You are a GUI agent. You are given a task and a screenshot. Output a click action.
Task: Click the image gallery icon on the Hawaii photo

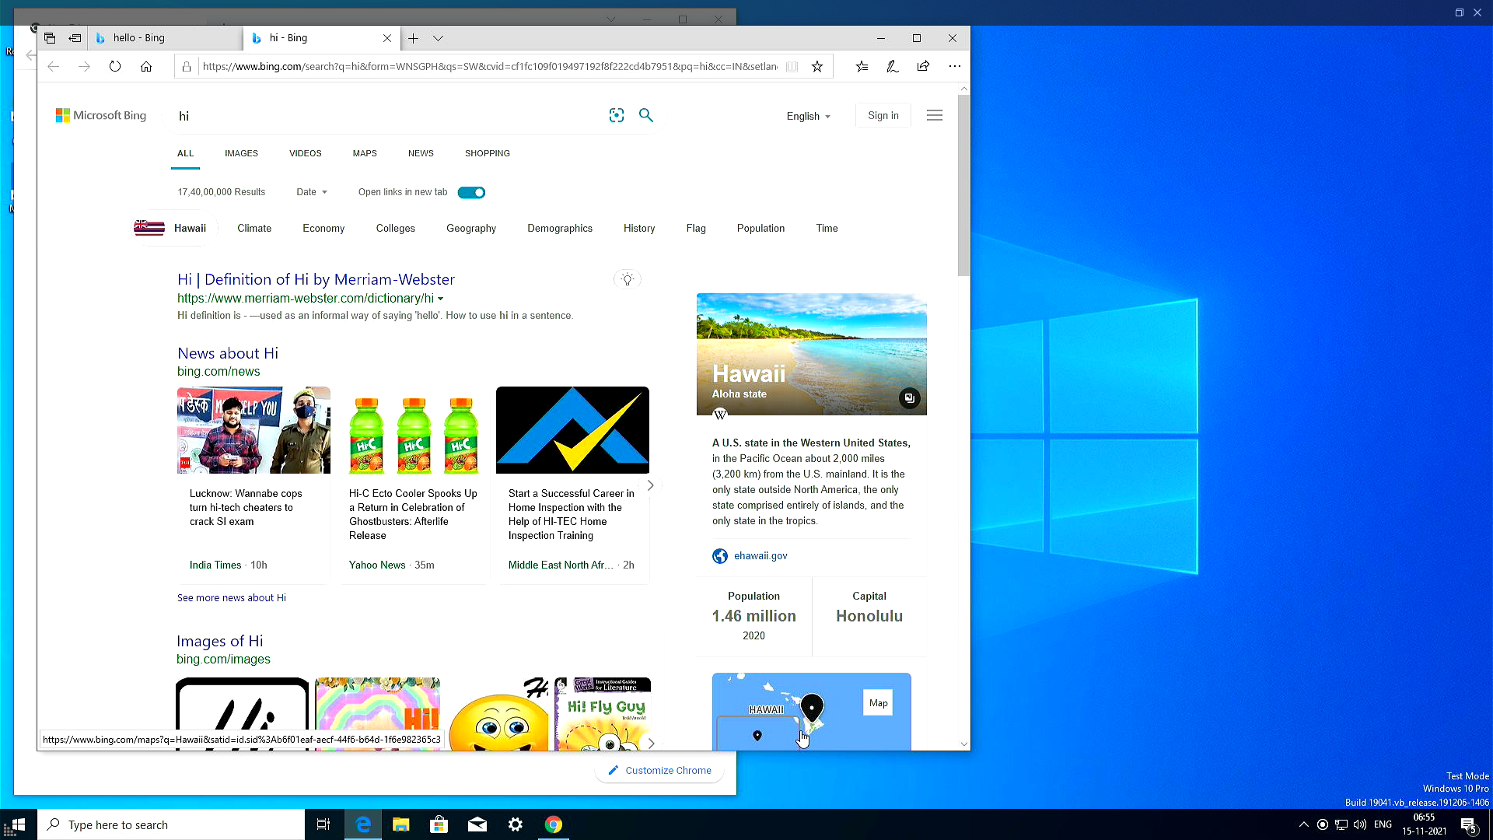[909, 397]
